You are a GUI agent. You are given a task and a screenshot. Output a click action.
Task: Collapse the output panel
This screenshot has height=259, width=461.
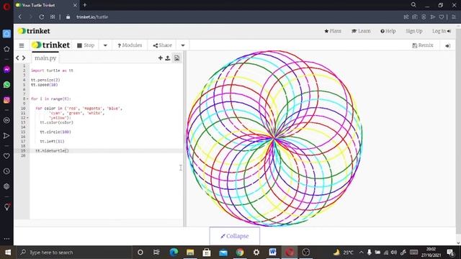tap(235, 236)
